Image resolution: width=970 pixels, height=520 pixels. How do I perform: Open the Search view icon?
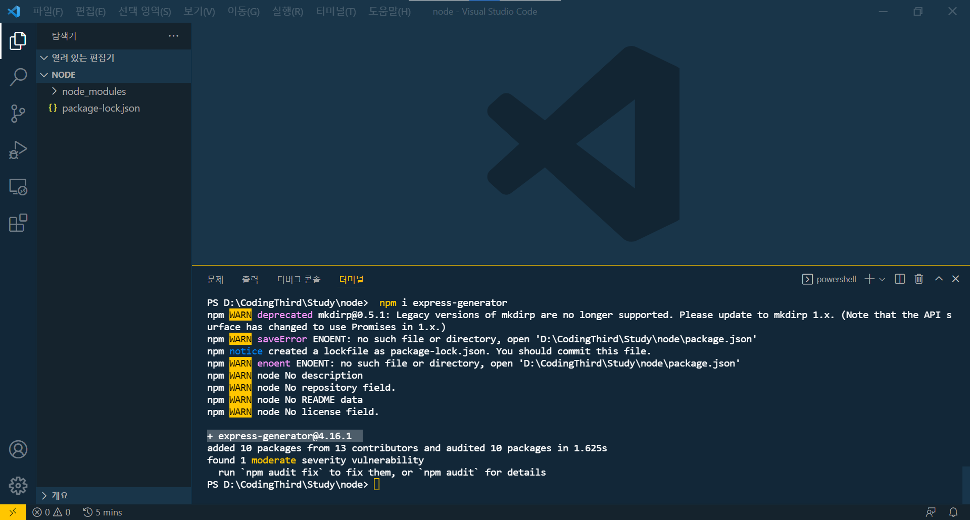pos(18,77)
